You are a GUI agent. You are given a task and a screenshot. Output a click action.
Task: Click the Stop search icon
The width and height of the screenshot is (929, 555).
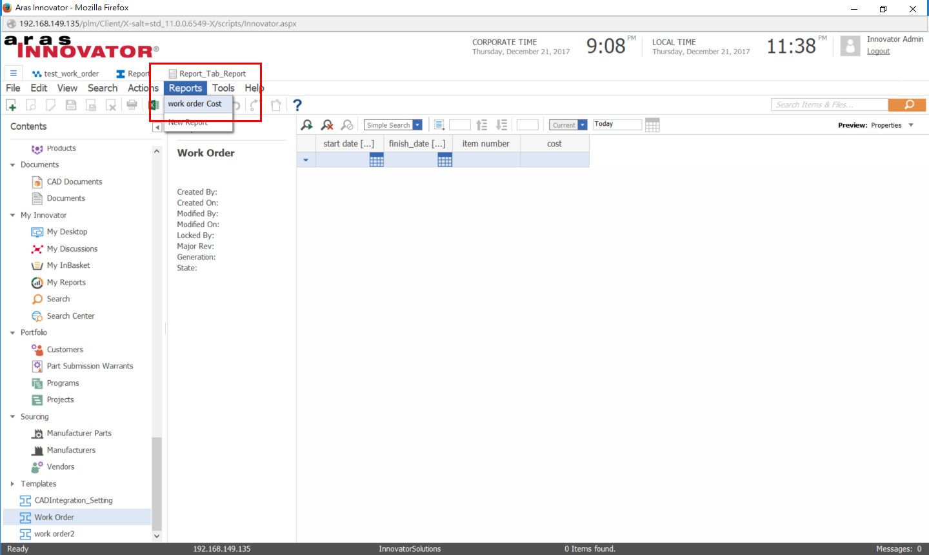(347, 125)
